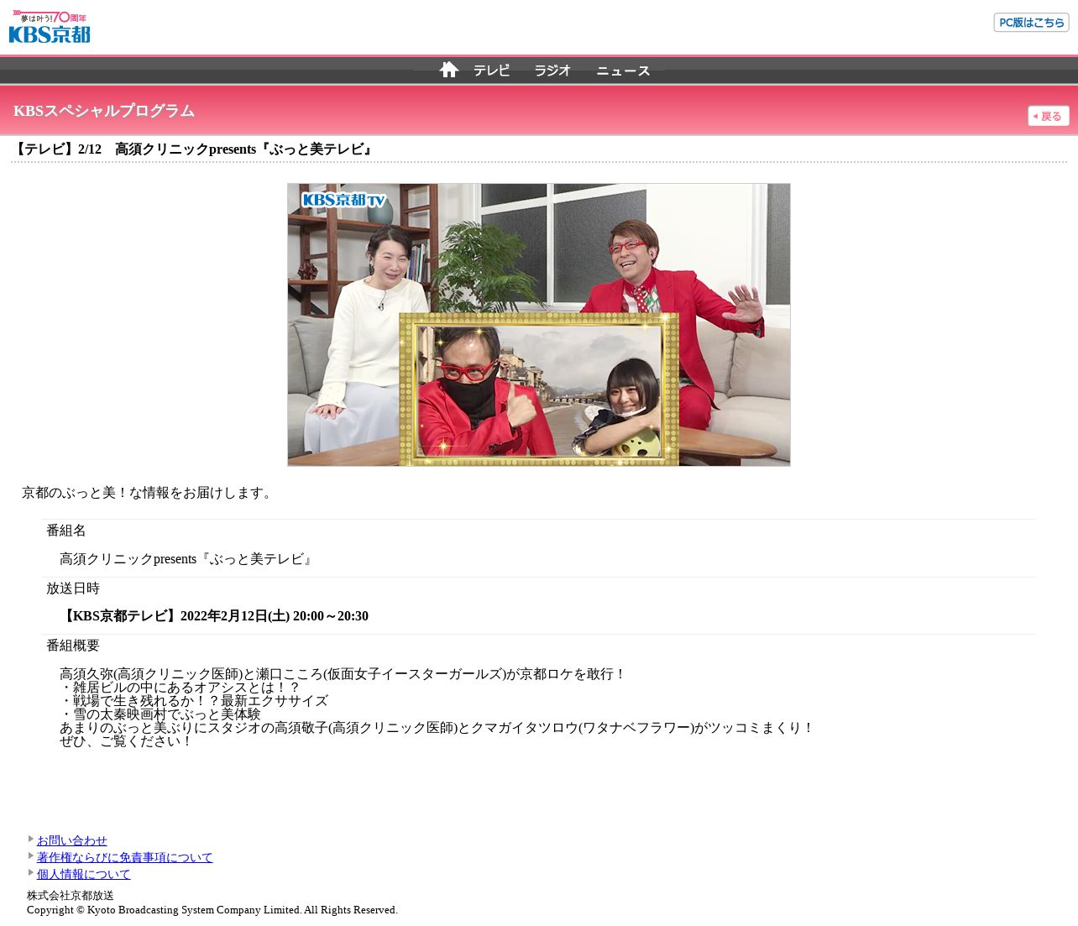Open the お問い合わせ link
1078x926 pixels.
[72, 840]
